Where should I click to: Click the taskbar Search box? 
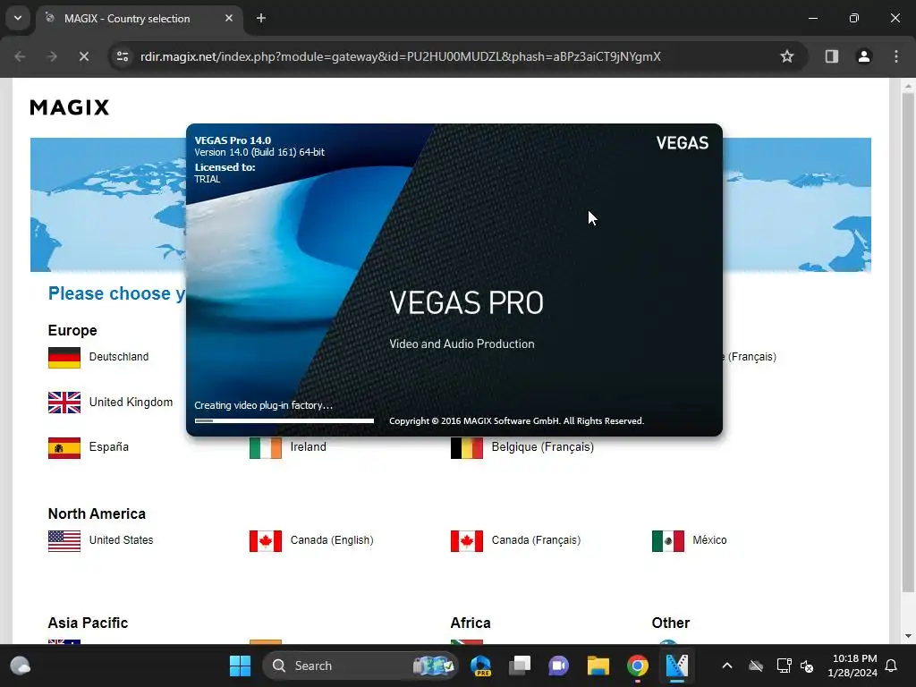360,666
